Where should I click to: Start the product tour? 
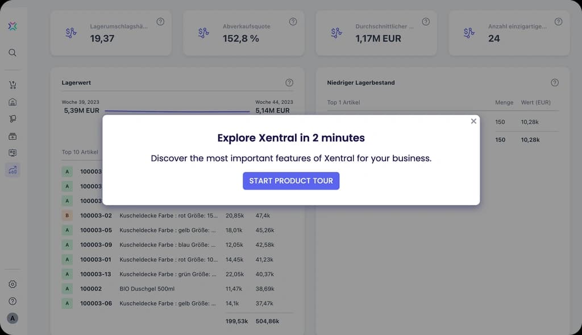point(291,181)
